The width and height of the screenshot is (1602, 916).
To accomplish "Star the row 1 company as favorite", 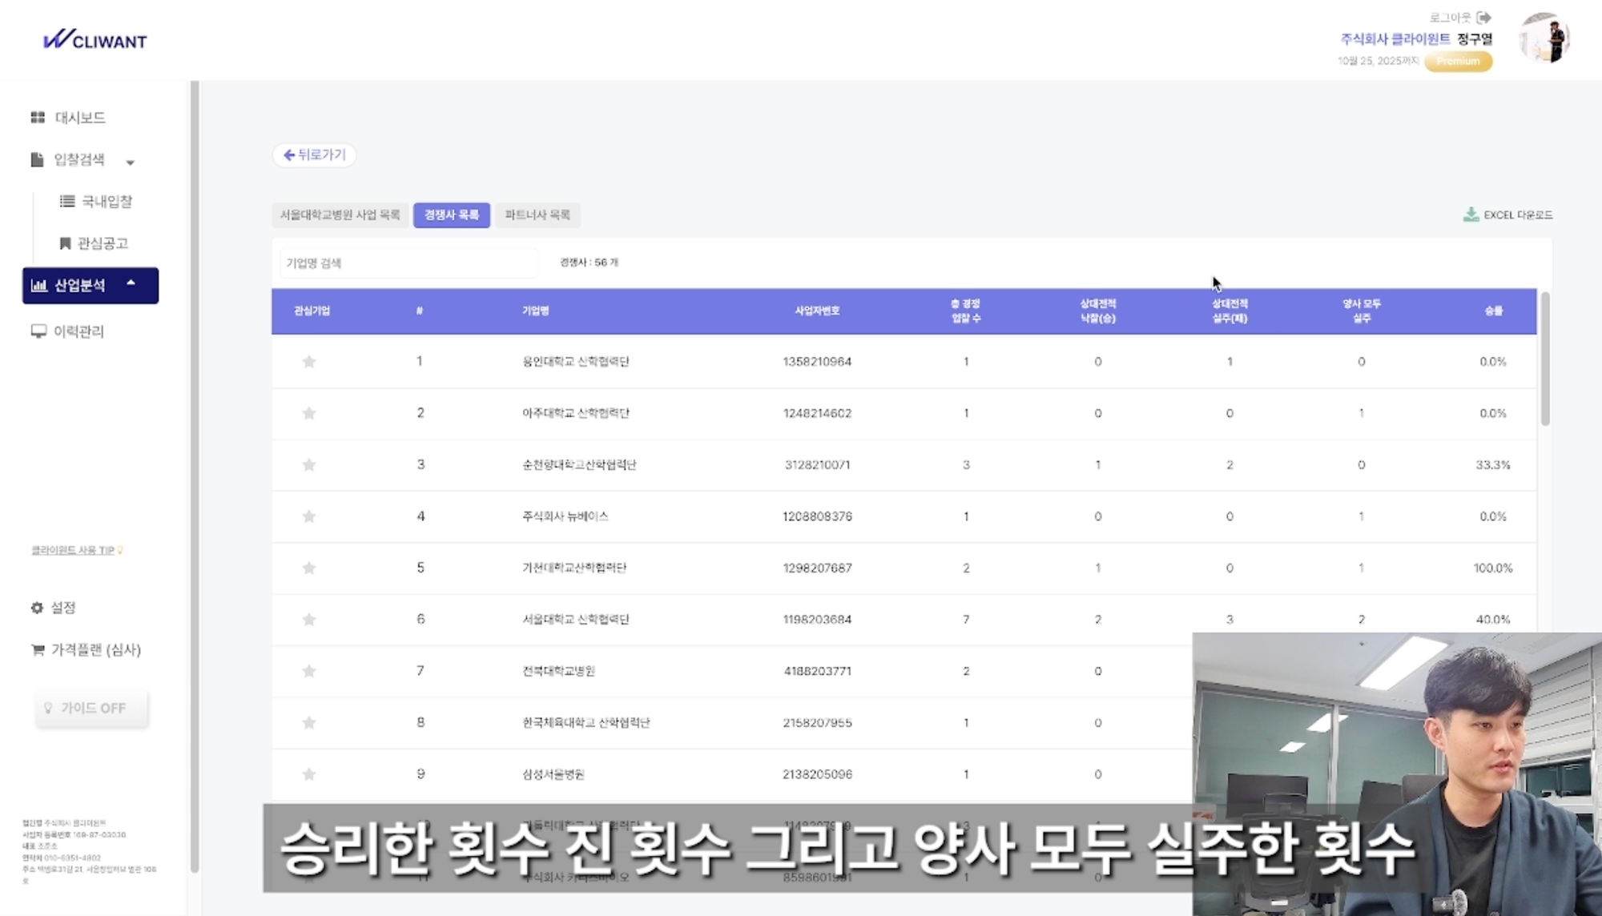I will (x=308, y=362).
